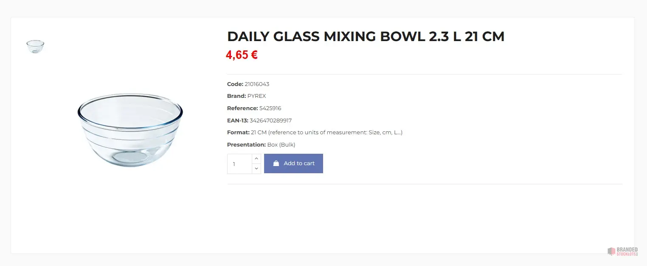Decrease quantity with the down arrow
The image size is (647, 266).
point(256,169)
